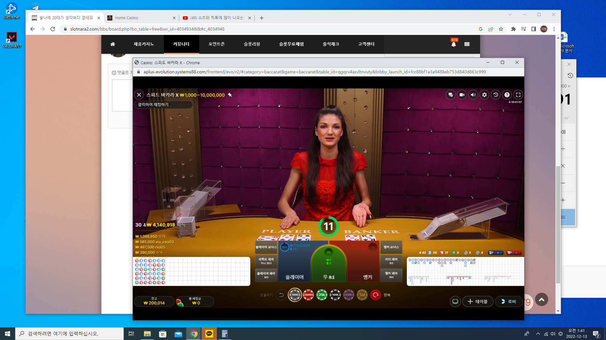Open KakaoTalk from the taskbar
This screenshot has width=606, height=340.
click(x=209, y=334)
